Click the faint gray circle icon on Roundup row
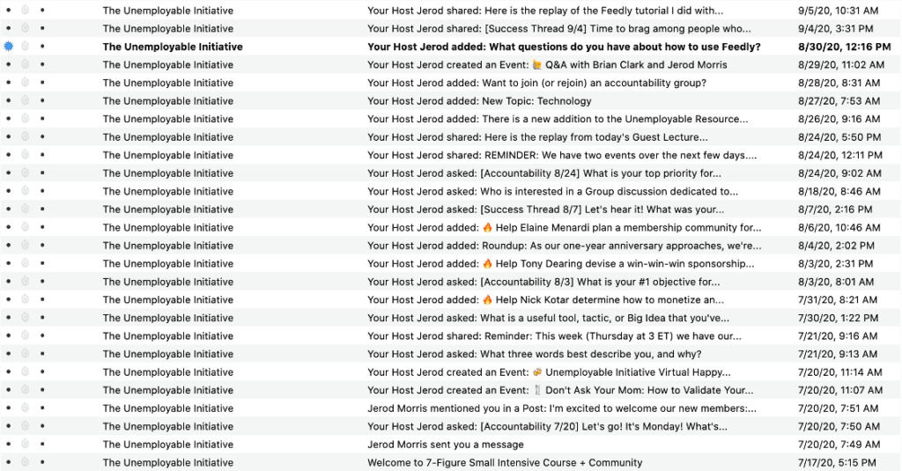 pos(26,246)
